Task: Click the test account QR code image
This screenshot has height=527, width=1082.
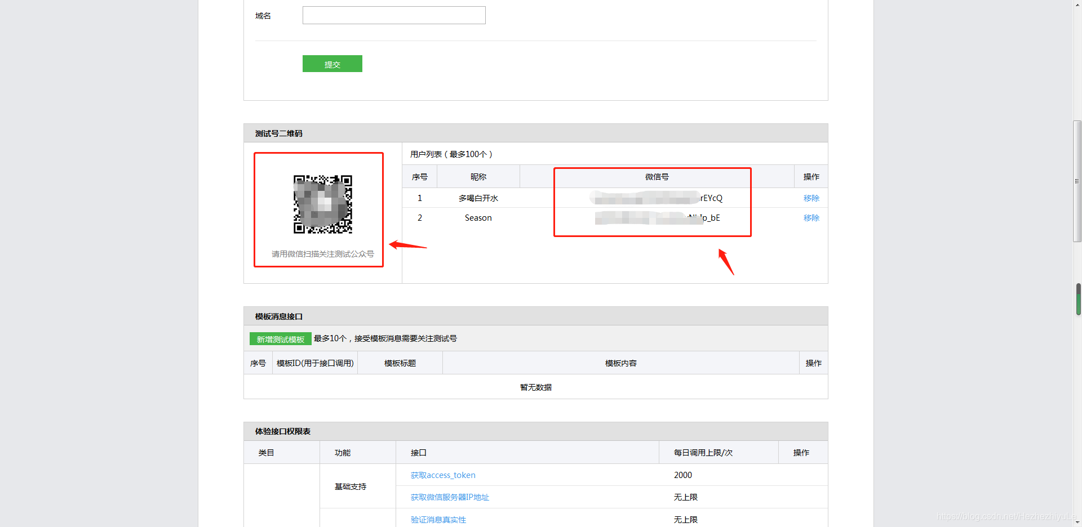Action: (x=323, y=204)
